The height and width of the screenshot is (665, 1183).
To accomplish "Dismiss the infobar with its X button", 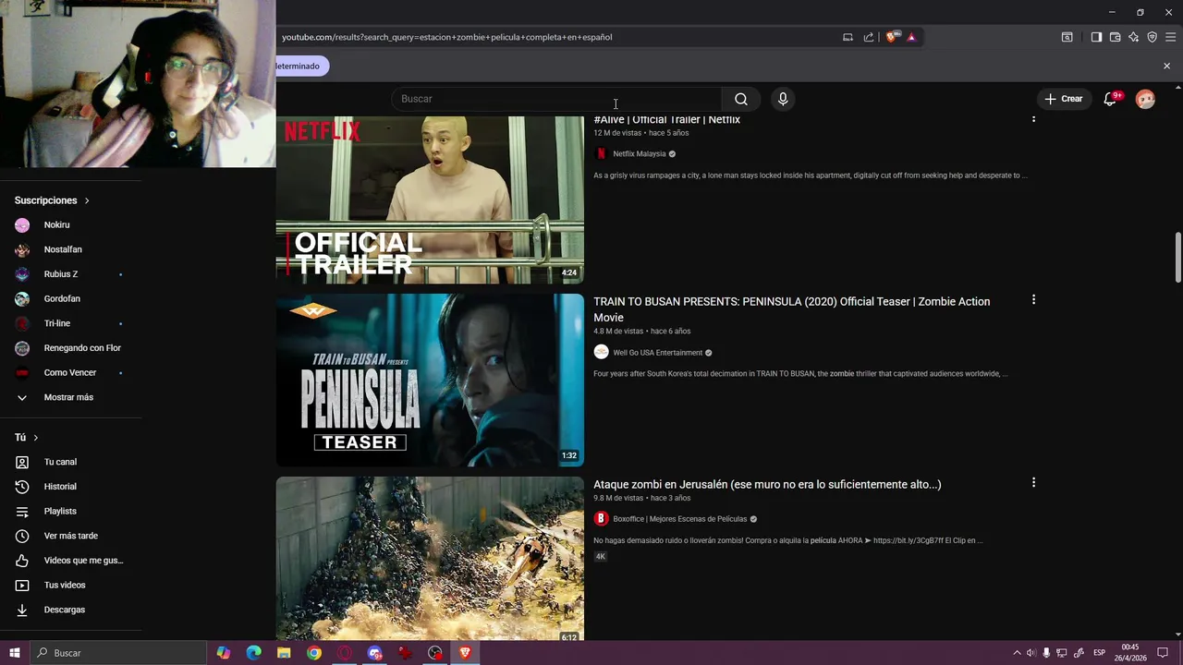I will (x=1166, y=66).
